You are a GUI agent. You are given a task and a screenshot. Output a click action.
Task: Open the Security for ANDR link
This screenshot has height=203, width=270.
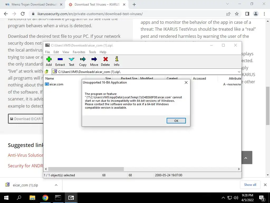tap(26, 166)
